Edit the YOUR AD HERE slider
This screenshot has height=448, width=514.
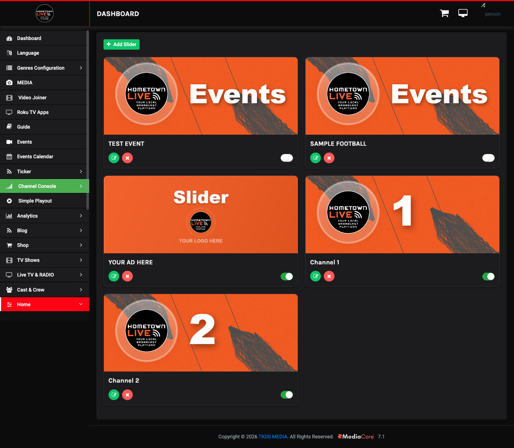click(x=114, y=276)
